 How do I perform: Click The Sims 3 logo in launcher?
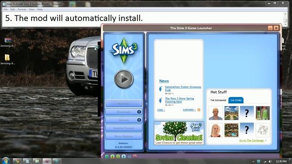[124, 50]
